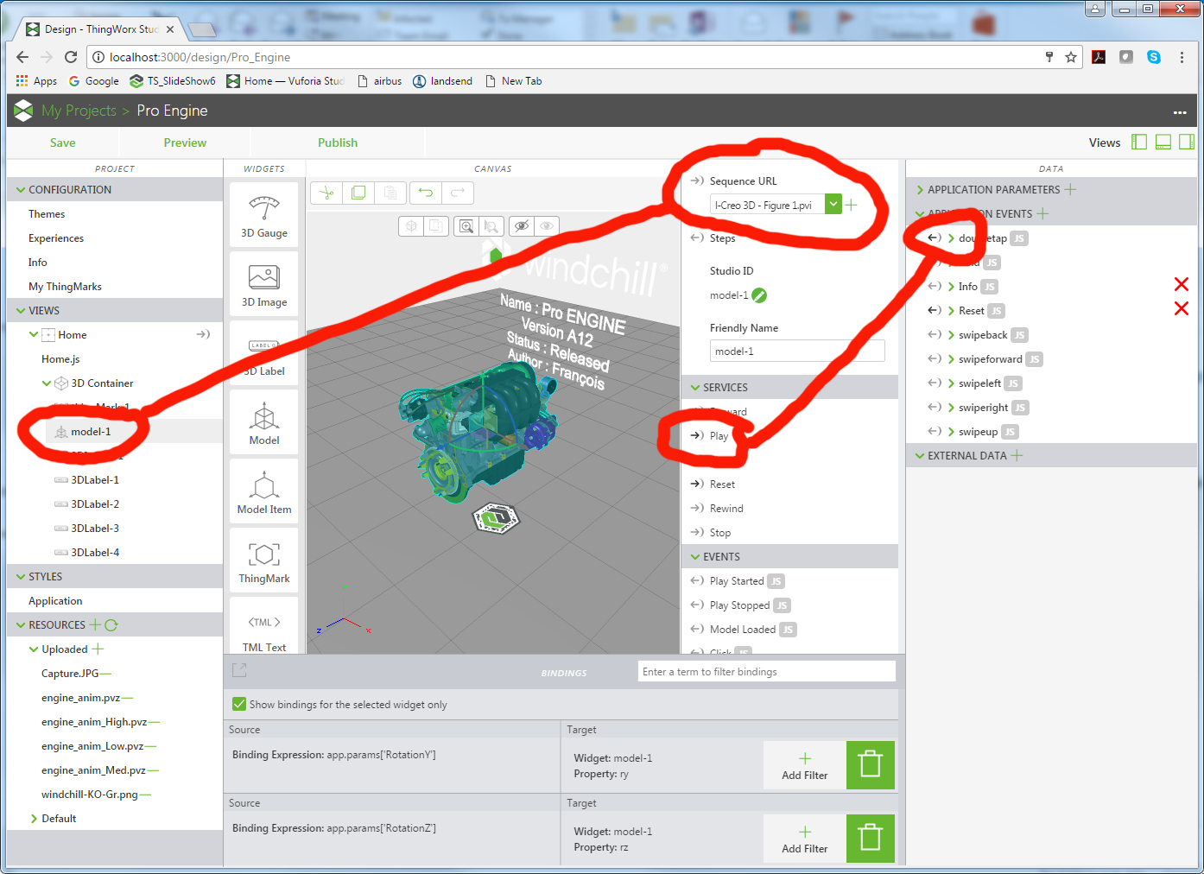This screenshot has width=1204, height=874.
Task: Add a resource with the Uploaded plus icon
Action: pos(98,649)
